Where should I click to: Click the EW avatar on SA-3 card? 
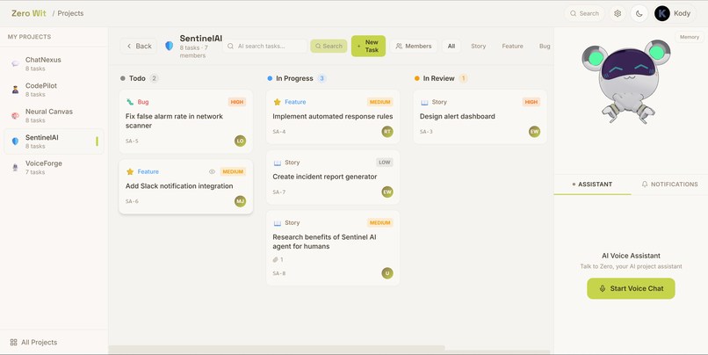[535, 132]
